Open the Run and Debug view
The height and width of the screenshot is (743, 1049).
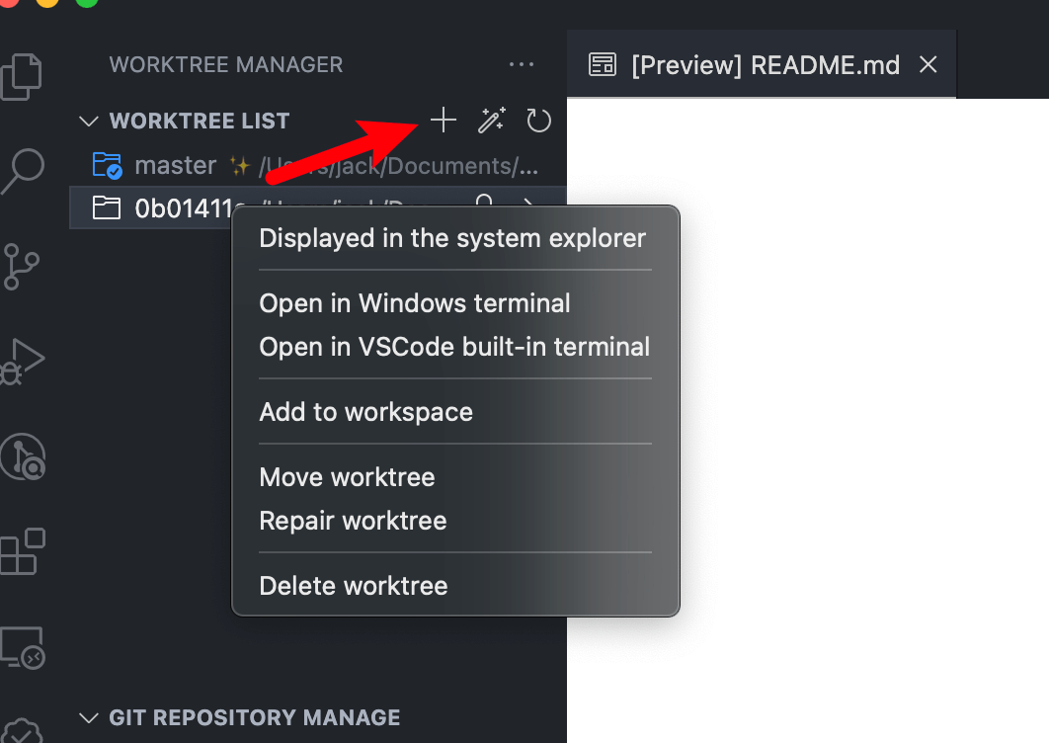click(22, 362)
